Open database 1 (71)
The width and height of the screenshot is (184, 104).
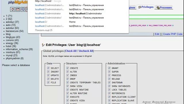coord(9,16)
